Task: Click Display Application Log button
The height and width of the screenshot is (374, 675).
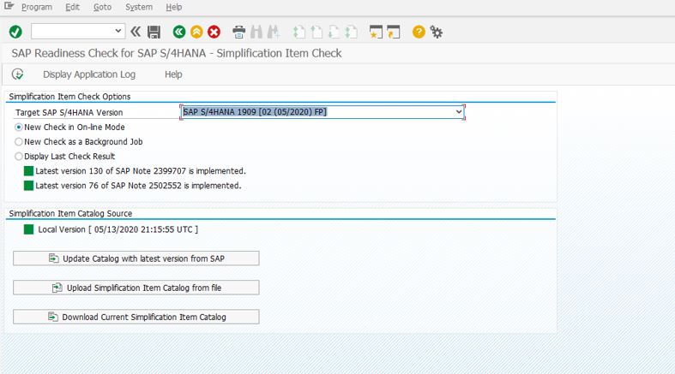Action: click(89, 74)
